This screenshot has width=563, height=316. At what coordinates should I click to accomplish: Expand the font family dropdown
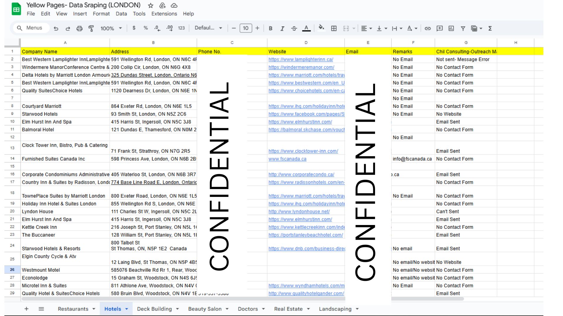(208, 28)
